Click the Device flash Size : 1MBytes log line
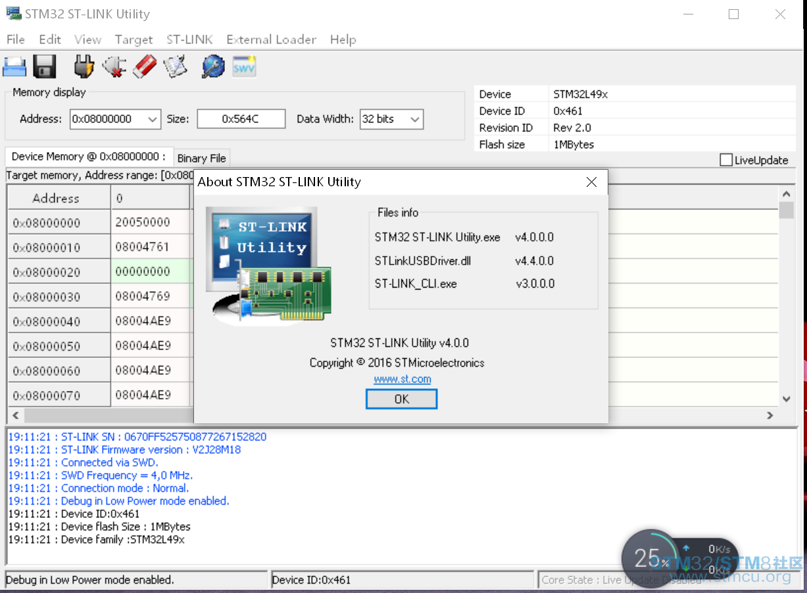This screenshot has height=593, width=807. [x=99, y=527]
